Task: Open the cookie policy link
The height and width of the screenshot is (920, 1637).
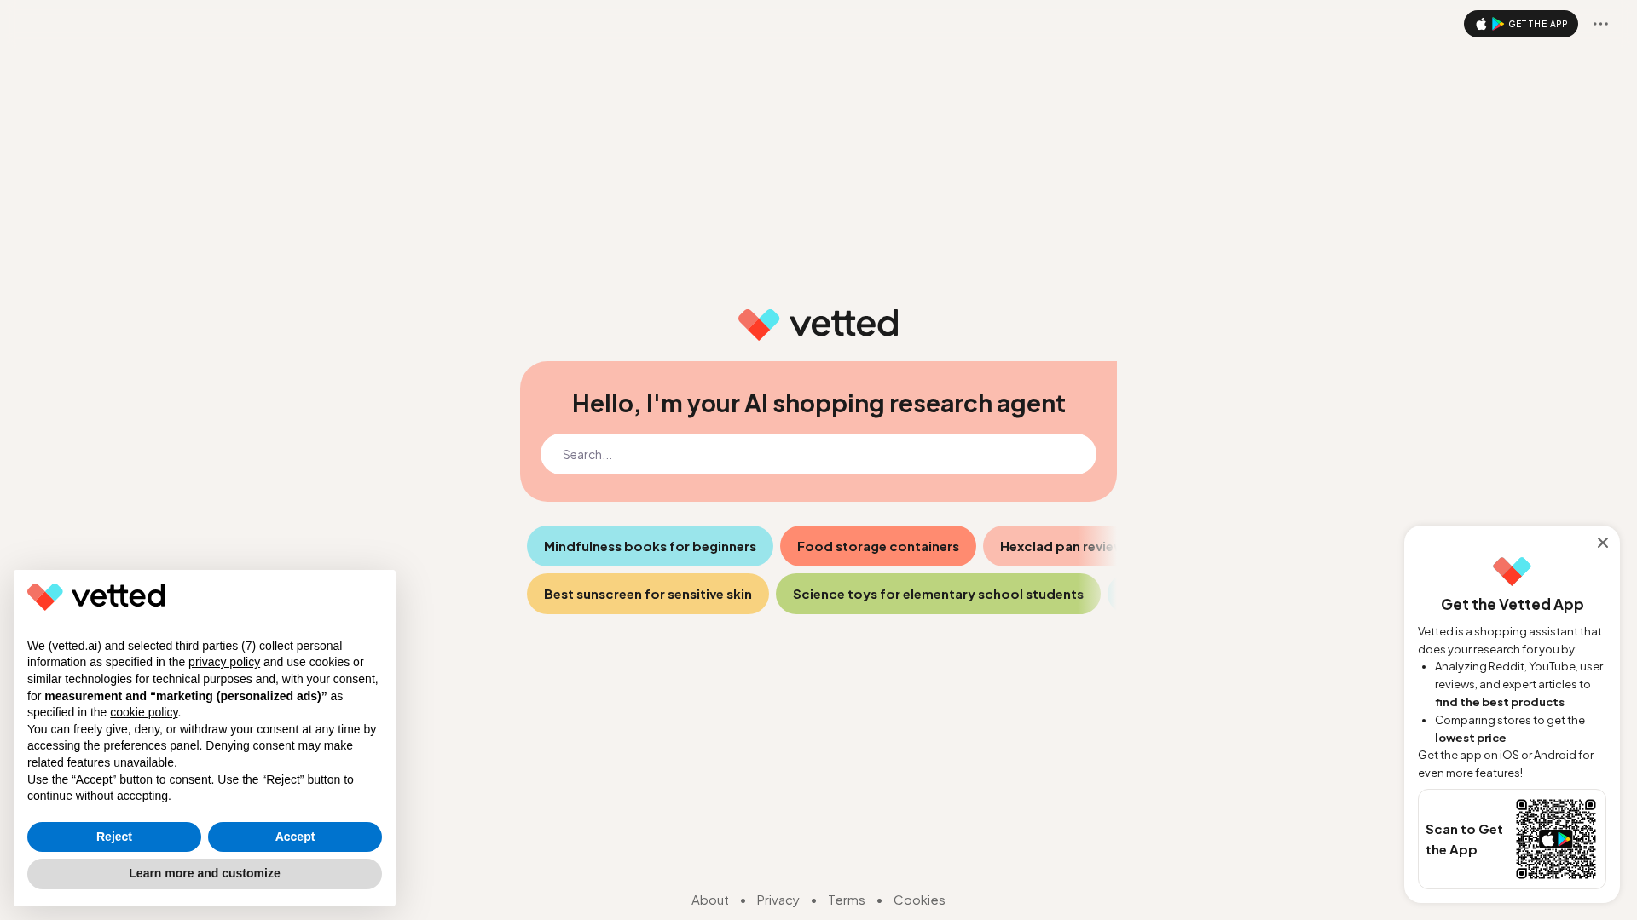Action: click(144, 712)
